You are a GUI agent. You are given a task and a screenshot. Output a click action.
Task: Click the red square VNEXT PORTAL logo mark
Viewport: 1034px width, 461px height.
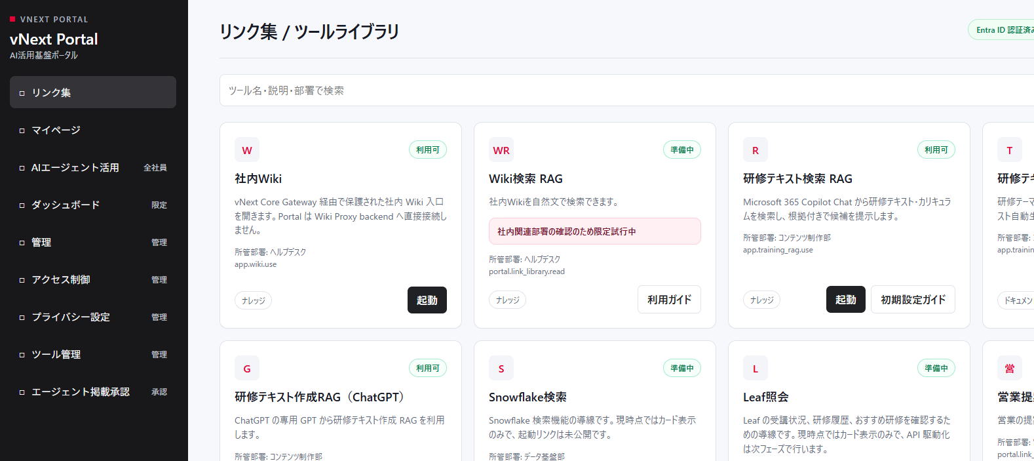(x=12, y=19)
